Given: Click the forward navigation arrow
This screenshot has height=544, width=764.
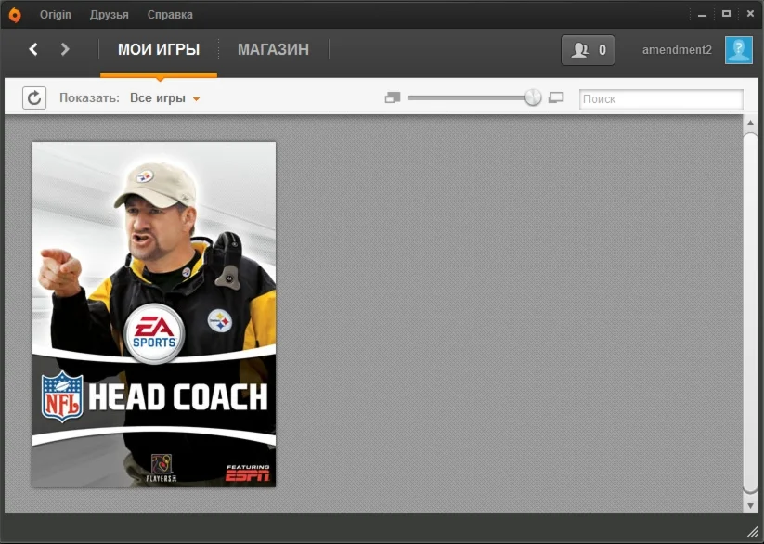Looking at the screenshot, I should pos(62,49).
